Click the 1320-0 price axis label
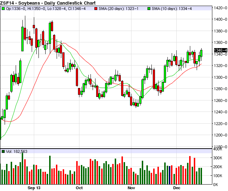 click(221, 66)
